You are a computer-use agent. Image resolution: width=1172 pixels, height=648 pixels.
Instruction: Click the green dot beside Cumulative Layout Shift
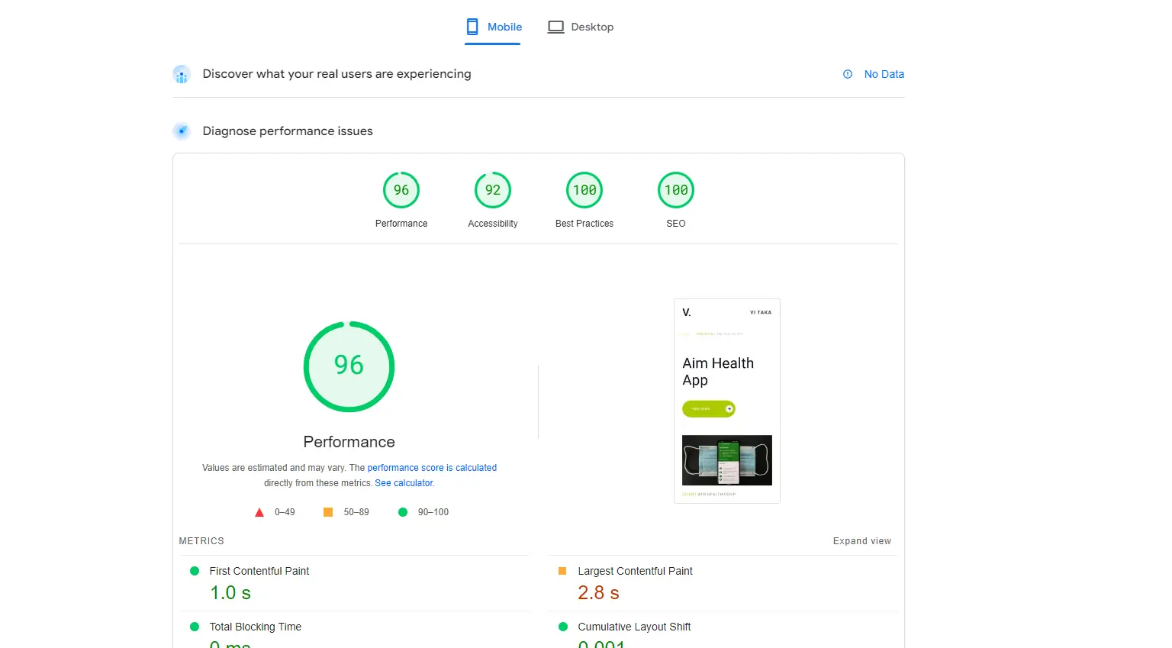click(563, 627)
